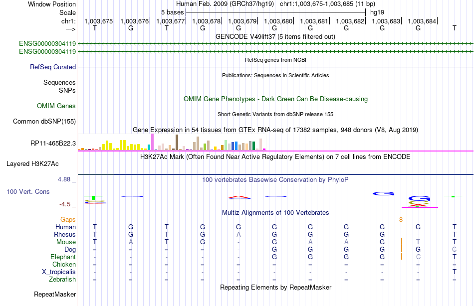474x306 pixels.
Task: Click the upper ENSG00000304119 gene label
Action: (x=47, y=43)
